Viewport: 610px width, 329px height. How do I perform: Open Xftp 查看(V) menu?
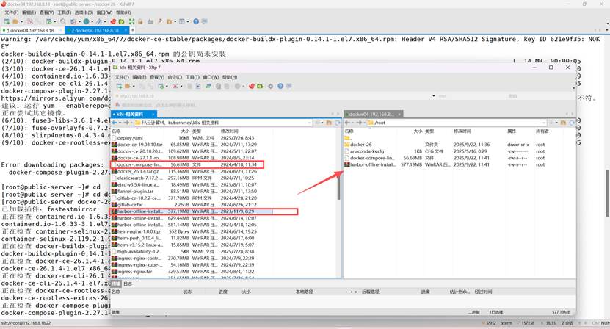click(x=157, y=77)
